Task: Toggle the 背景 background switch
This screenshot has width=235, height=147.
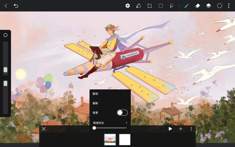Action: [122, 113]
